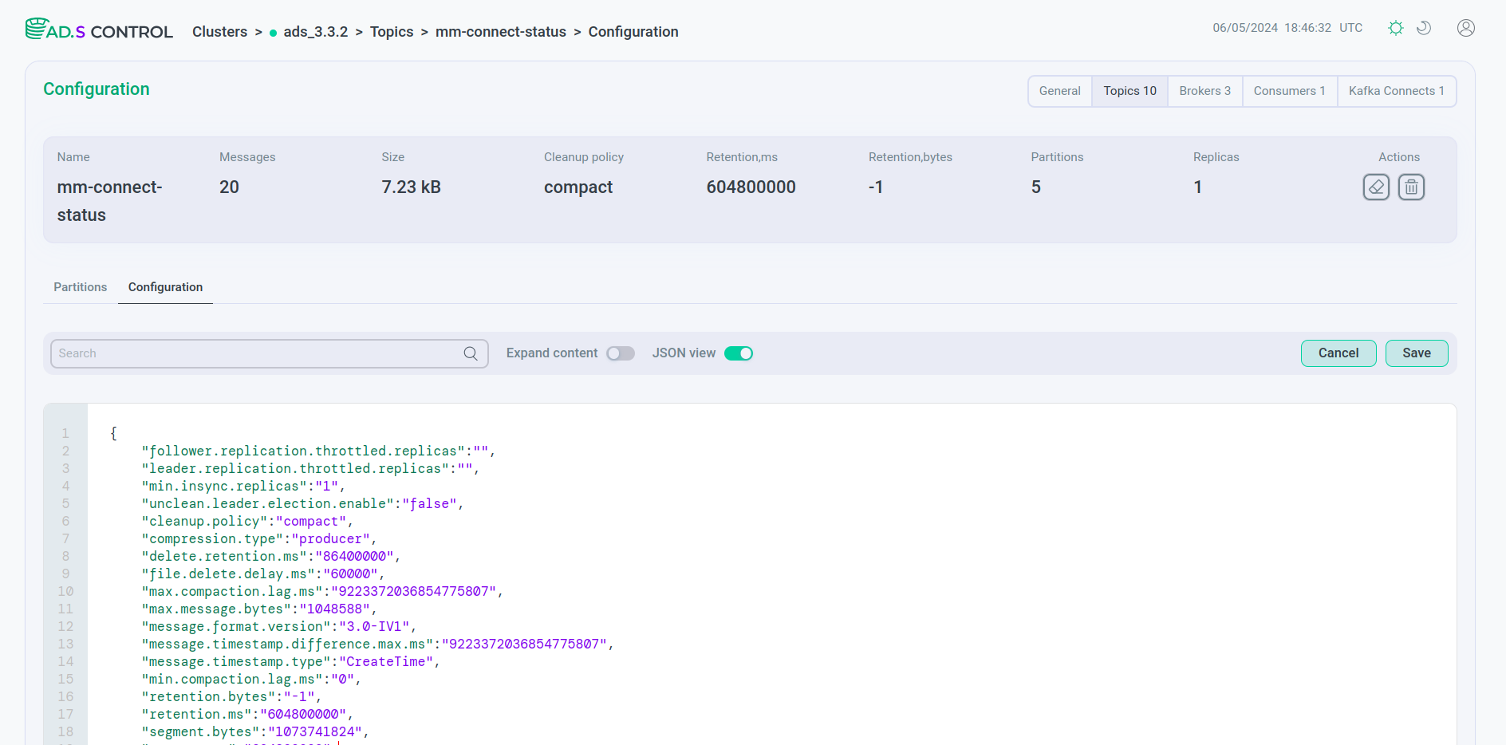Open the Brokers 3 tab
Image resolution: width=1506 pixels, height=745 pixels.
coord(1204,91)
